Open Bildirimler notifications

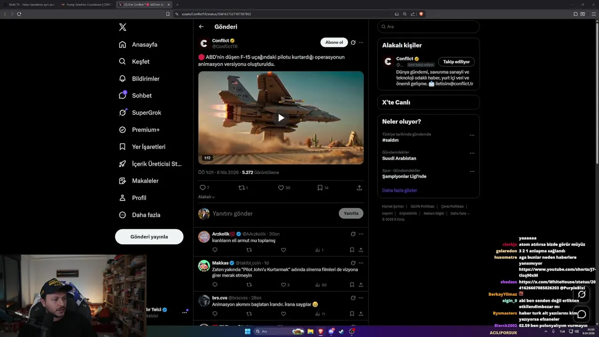[139, 79]
